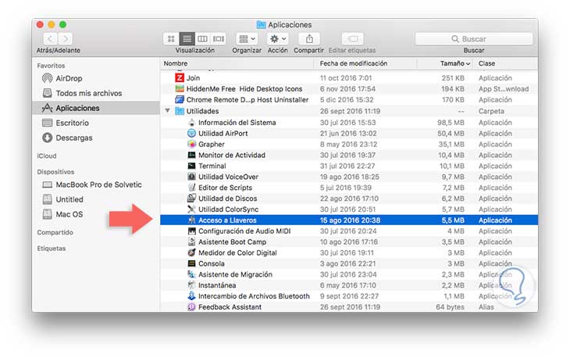Click the Utilidades folder icon
This screenshot has height=358, width=570.
tap(180, 110)
